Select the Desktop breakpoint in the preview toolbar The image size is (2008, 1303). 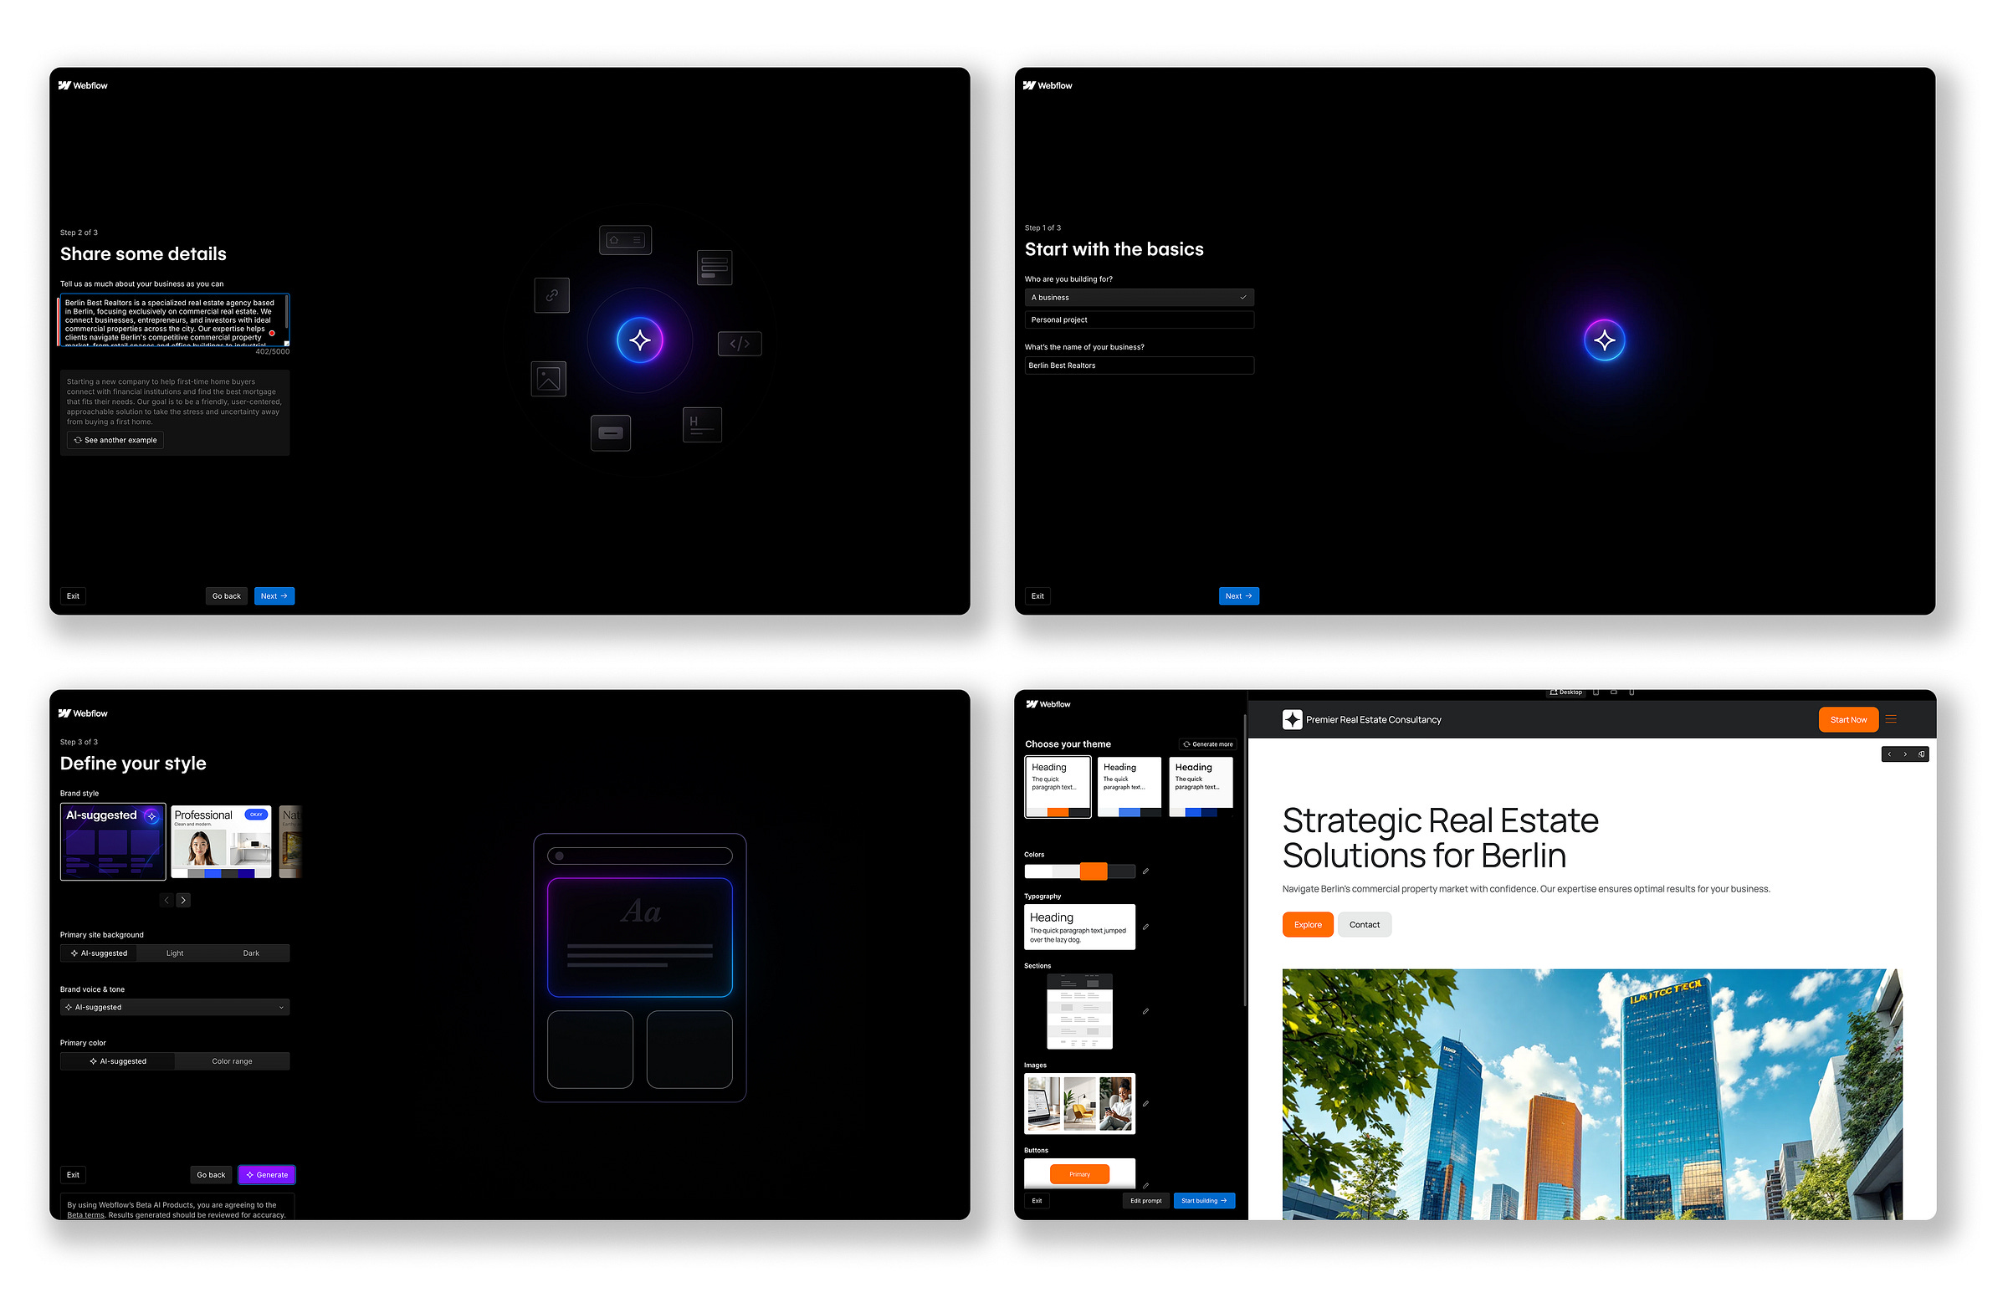1566,692
